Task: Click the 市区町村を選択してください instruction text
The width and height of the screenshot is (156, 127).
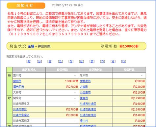Action: click(25, 57)
